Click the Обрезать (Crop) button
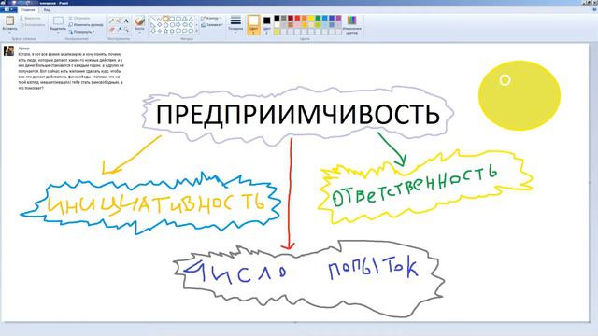 [79, 18]
